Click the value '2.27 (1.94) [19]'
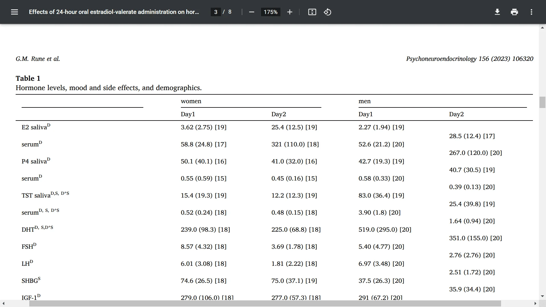 tap(381, 127)
